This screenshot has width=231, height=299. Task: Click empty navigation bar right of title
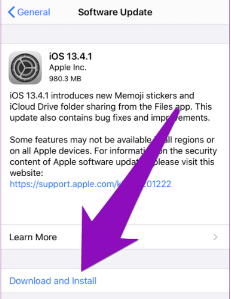pyautogui.click(x=191, y=12)
